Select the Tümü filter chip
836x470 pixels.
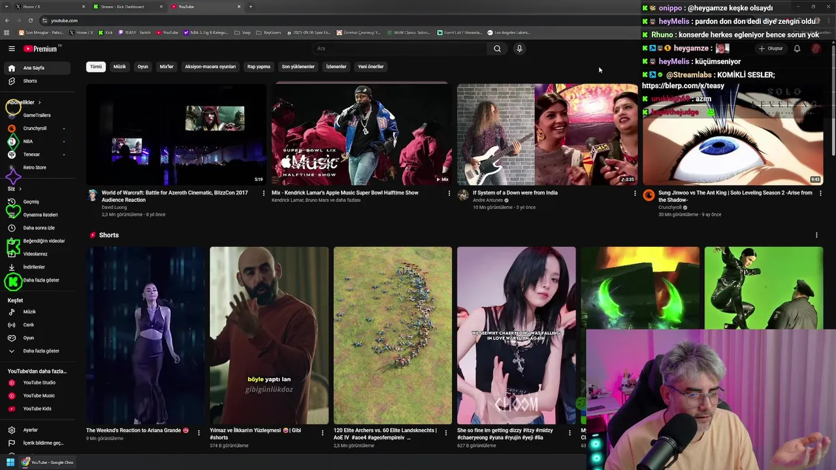[x=96, y=67]
